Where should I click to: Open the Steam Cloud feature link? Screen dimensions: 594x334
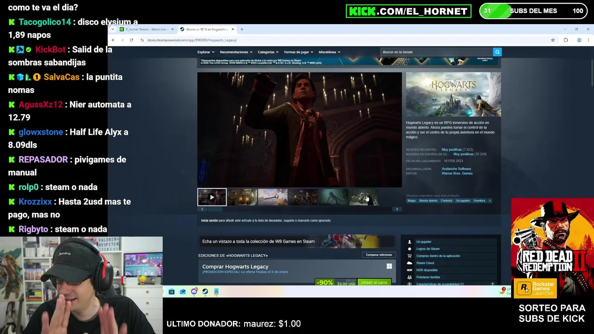(425, 263)
